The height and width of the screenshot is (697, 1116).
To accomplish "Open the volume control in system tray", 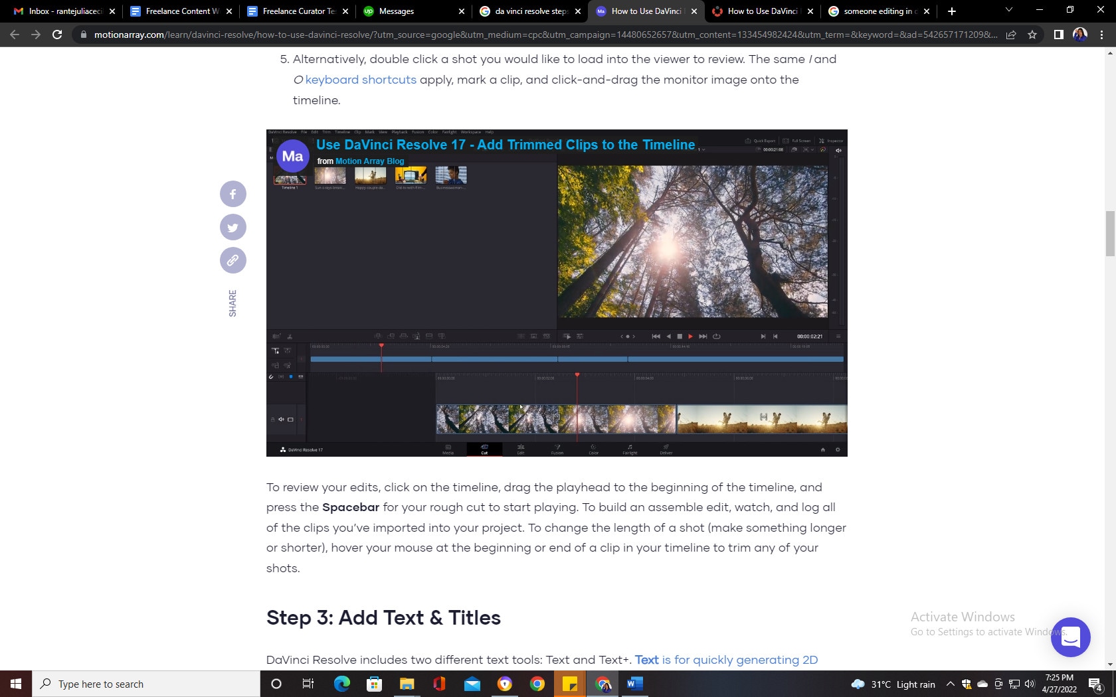I will pyautogui.click(x=1030, y=684).
